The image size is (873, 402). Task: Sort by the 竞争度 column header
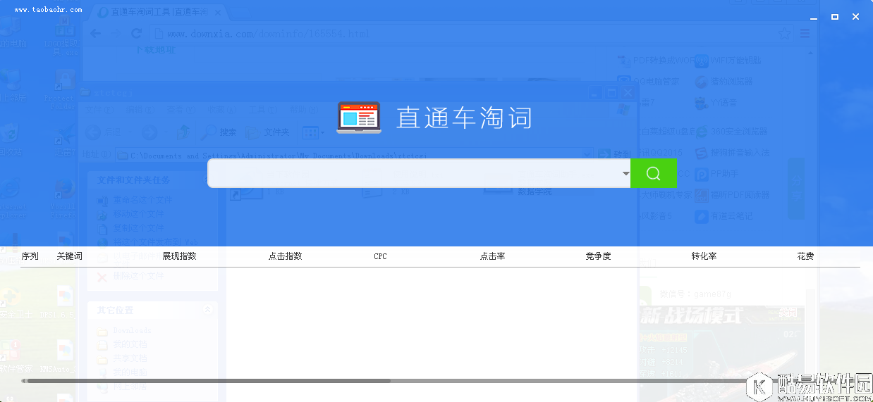(598, 256)
